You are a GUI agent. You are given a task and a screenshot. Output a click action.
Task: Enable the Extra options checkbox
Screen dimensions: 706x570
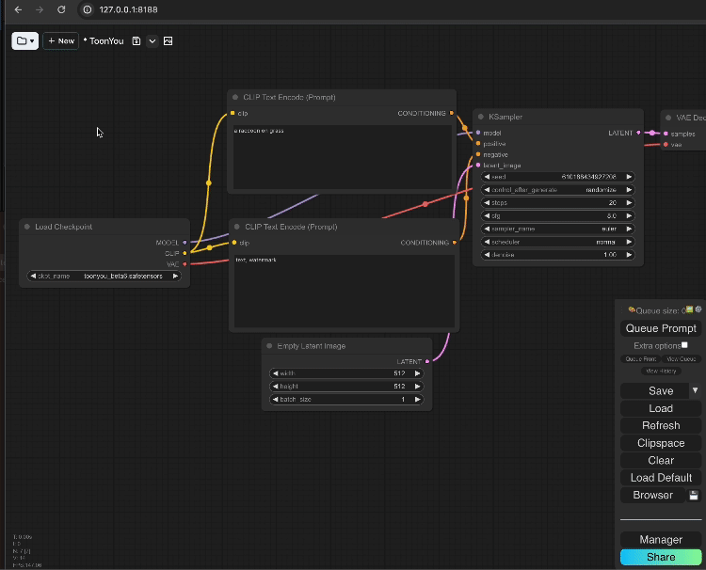pos(684,345)
